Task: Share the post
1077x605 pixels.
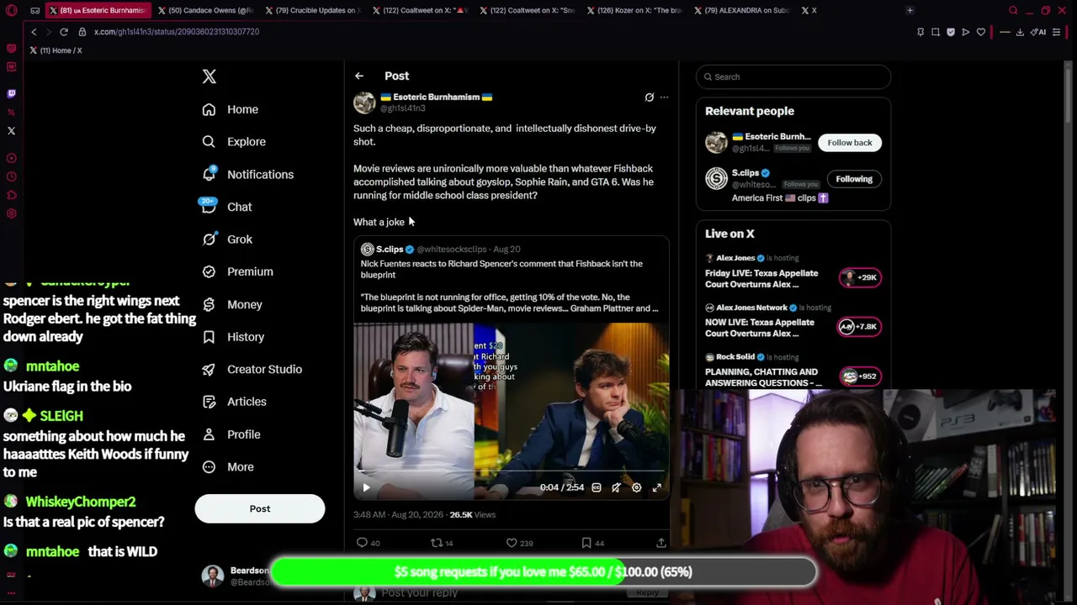Action: click(x=661, y=543)
